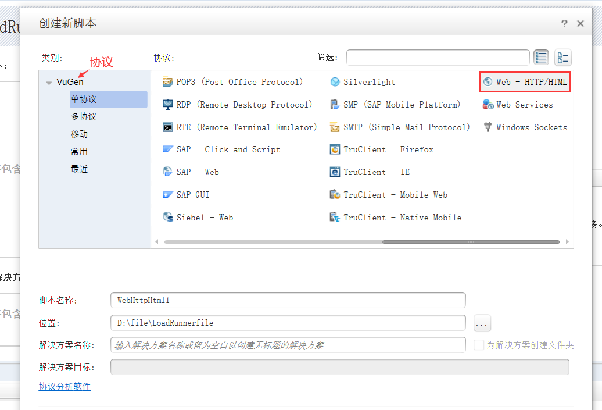Viewport: 602px width, 410px height.
Task: Select the text Web Services
Action: tap(525, 105)
